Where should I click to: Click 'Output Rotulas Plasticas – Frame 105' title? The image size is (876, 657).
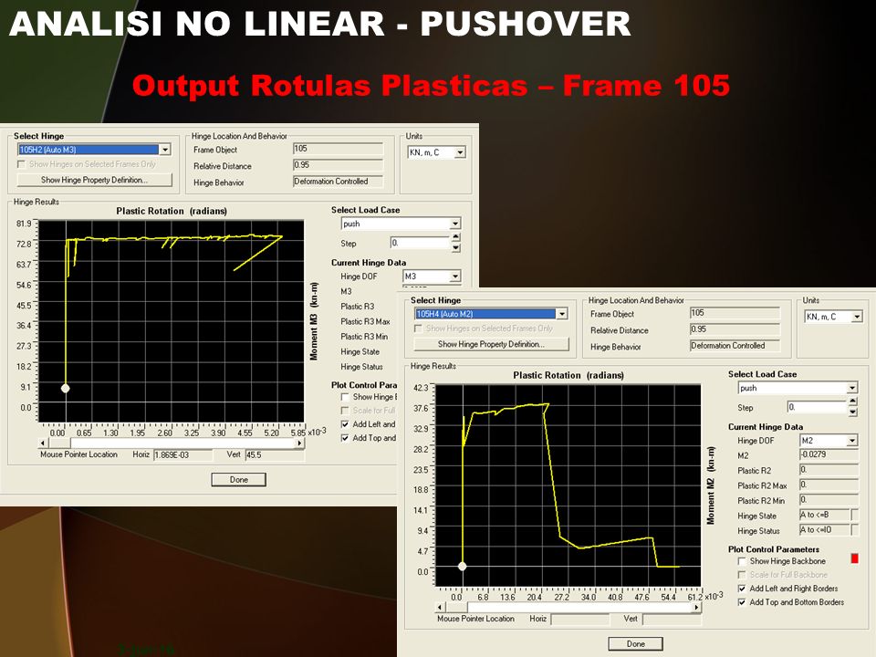[x=432, y=86]
